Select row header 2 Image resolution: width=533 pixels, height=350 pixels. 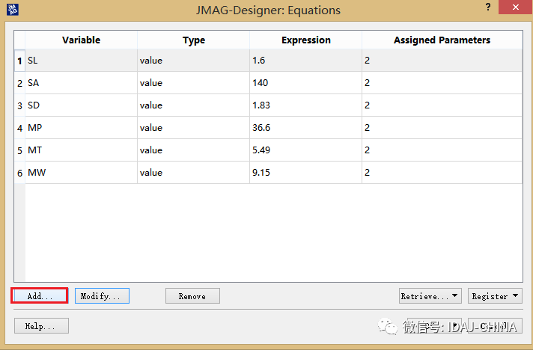[19, 83]
